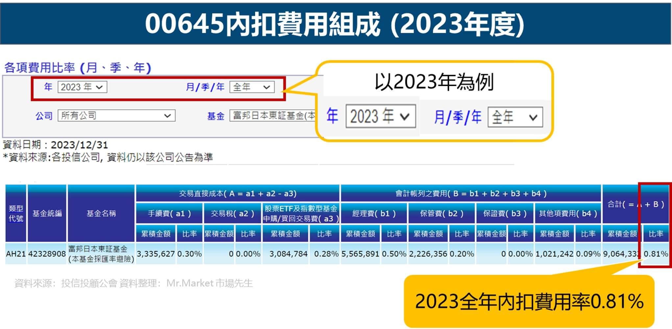
Task: Click the 保管費( b2 ) sub-header
Action: point(442,214)
